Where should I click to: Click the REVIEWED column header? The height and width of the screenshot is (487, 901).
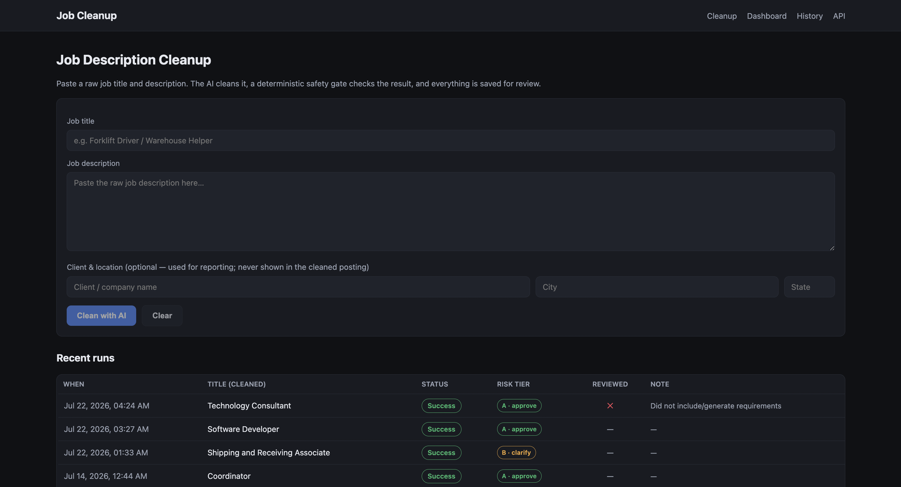tap(610, 384)
